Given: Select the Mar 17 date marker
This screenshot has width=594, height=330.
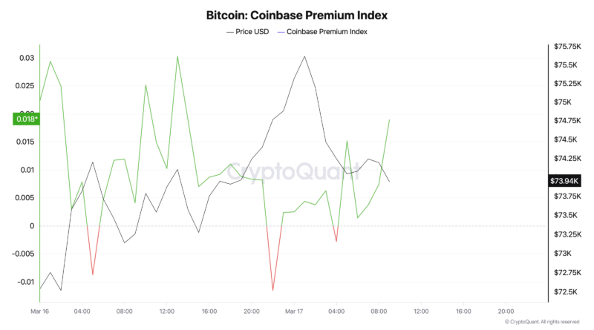Looking at the screenshot, I should tap(295, 311).
